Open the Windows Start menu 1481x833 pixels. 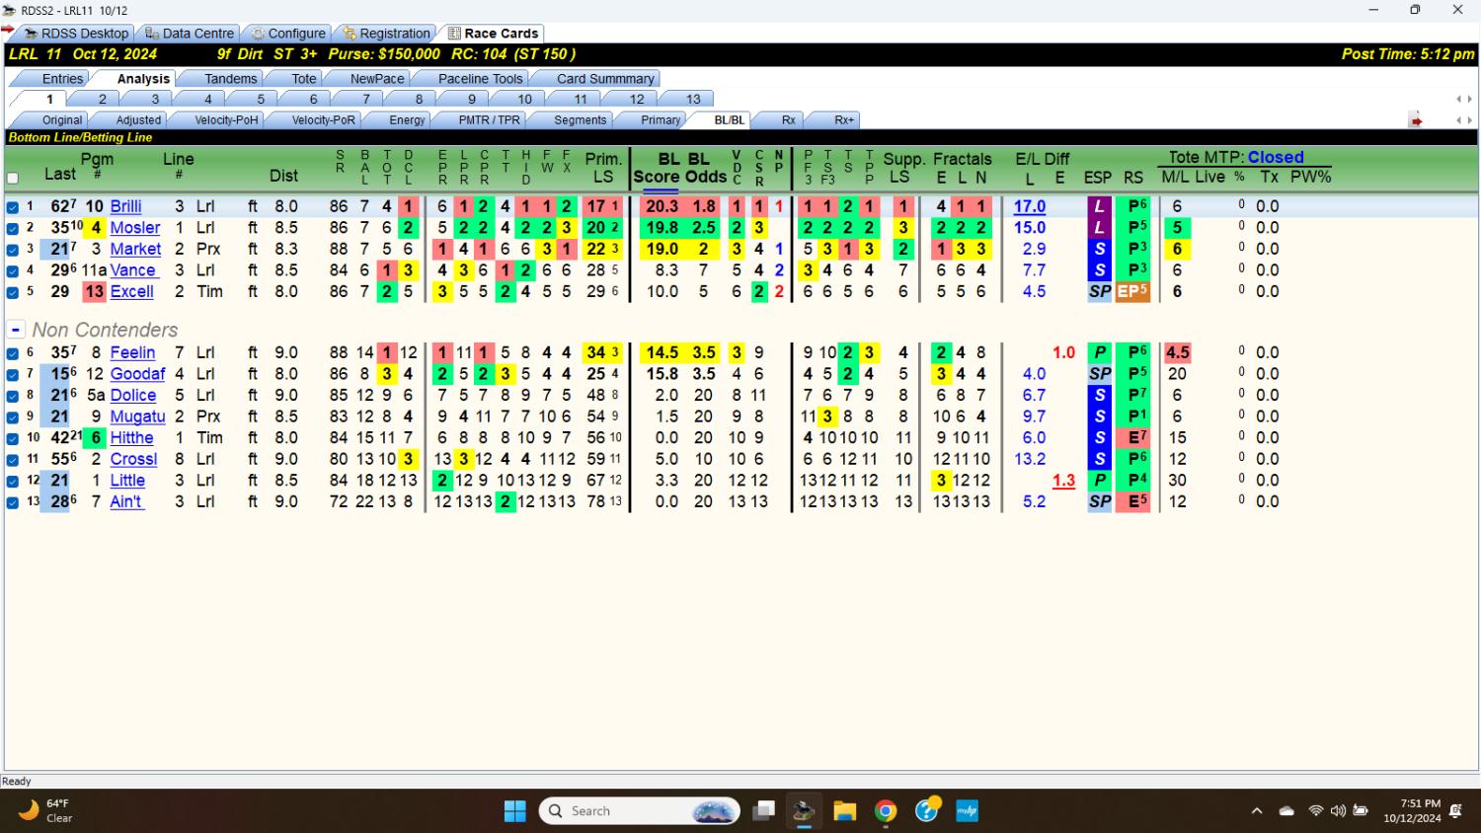[515, 811]
